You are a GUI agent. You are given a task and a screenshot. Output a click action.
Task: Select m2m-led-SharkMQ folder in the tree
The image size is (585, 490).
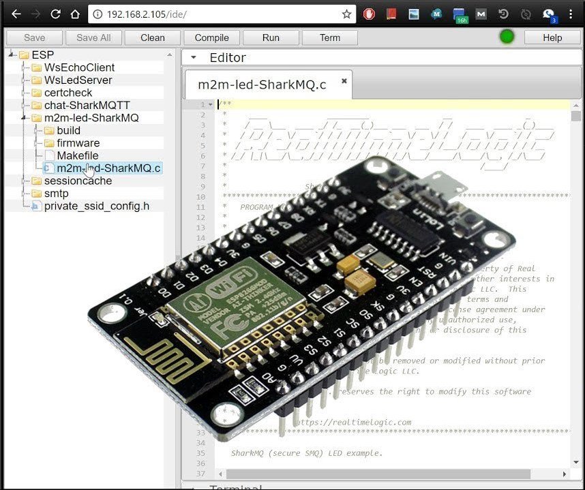tap(91, 118)
